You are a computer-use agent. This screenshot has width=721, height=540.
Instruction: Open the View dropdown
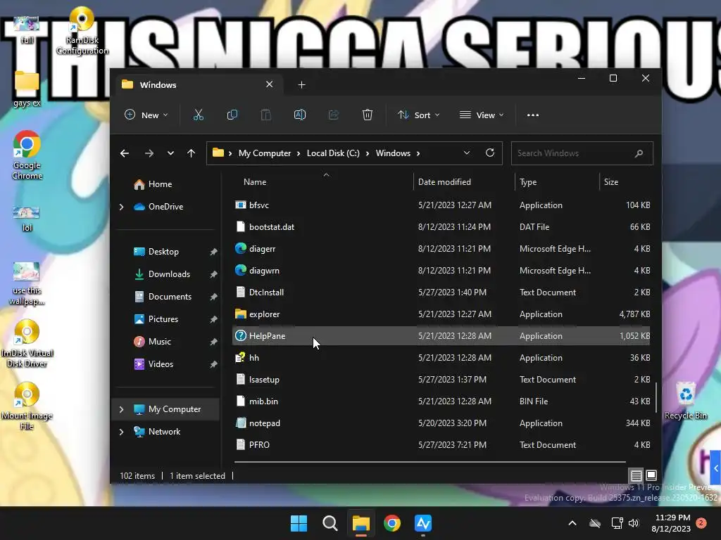tap(482, 115)
